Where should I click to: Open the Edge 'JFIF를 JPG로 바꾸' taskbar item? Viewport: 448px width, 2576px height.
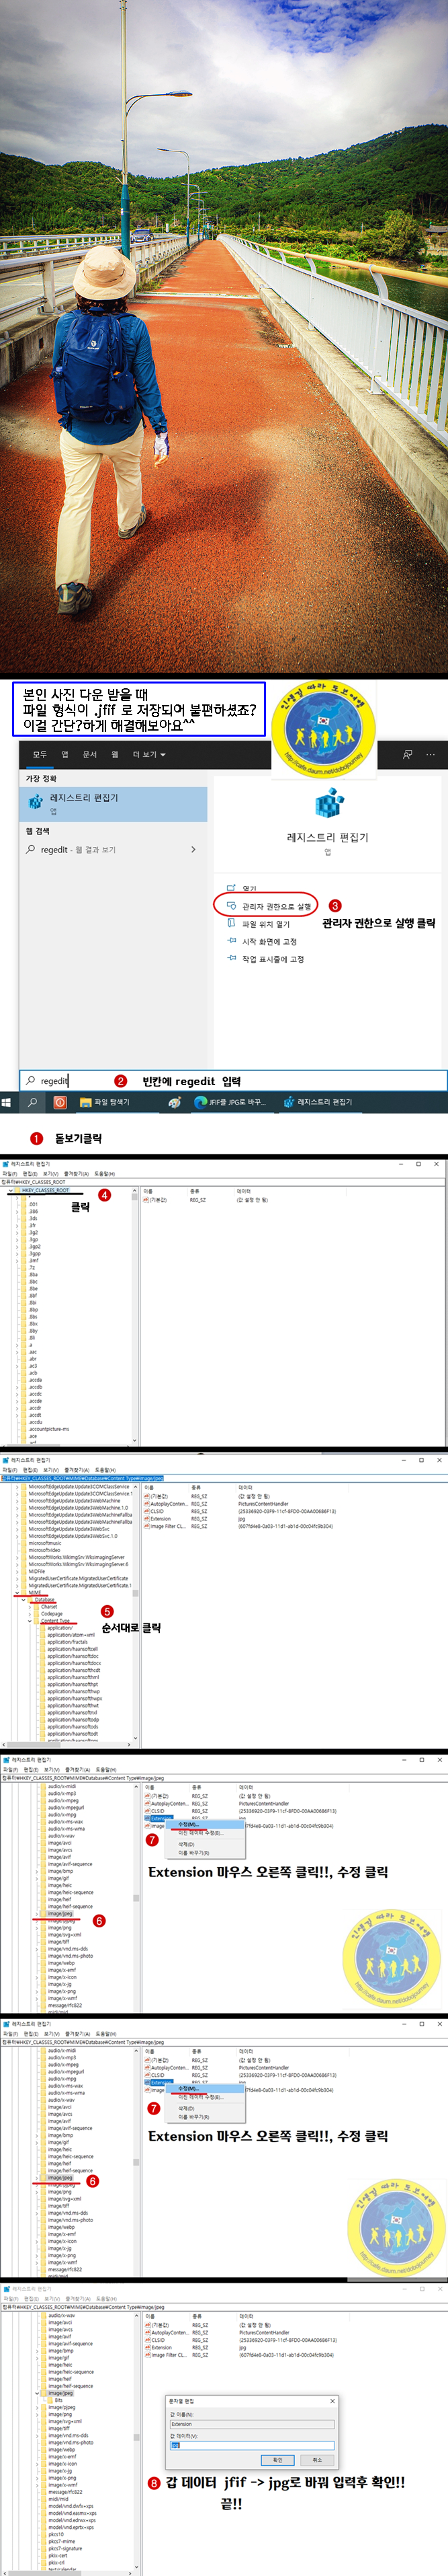[232, 1102]
